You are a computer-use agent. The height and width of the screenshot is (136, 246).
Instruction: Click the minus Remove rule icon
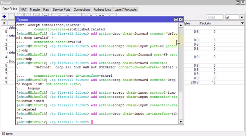pos(12,16)
